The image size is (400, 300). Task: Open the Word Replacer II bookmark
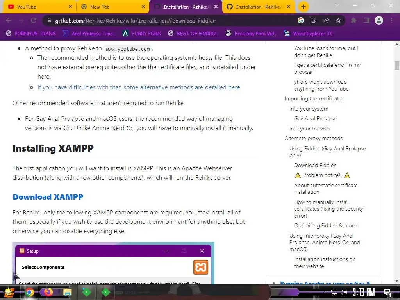[308, 34]
